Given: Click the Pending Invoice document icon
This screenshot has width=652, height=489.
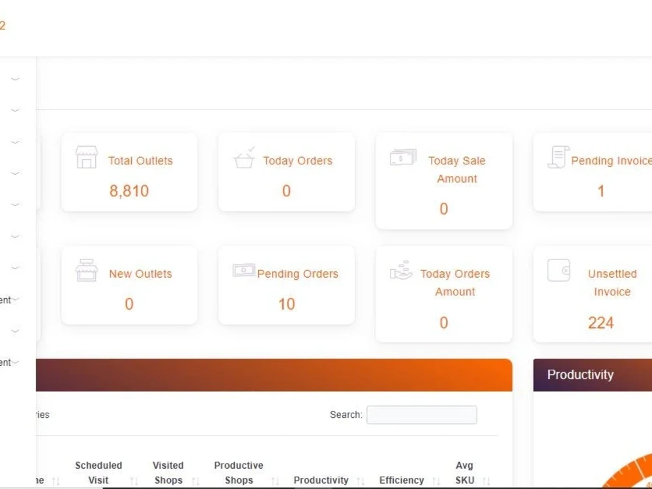Looking at the screenshot, I should (x=558, y=157).
